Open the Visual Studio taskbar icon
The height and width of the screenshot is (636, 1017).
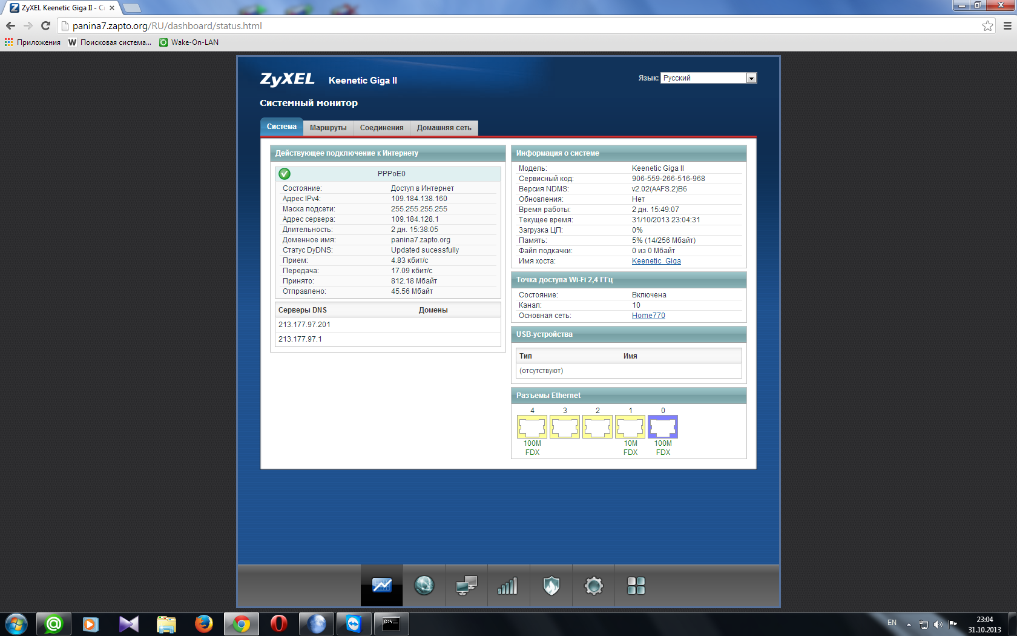pos(129,624)
